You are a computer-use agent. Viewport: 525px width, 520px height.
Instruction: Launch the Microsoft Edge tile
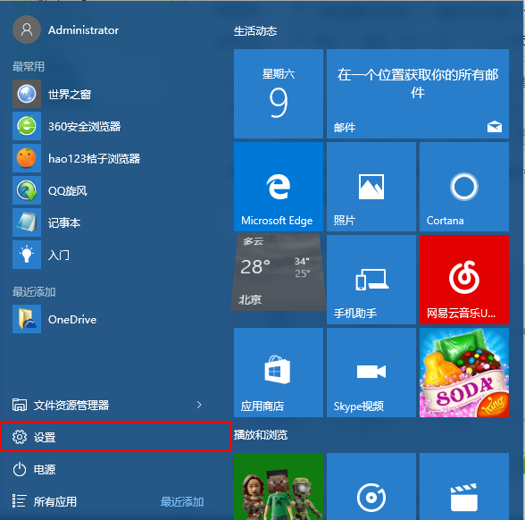pyautogui.click(x=279, y=187)
